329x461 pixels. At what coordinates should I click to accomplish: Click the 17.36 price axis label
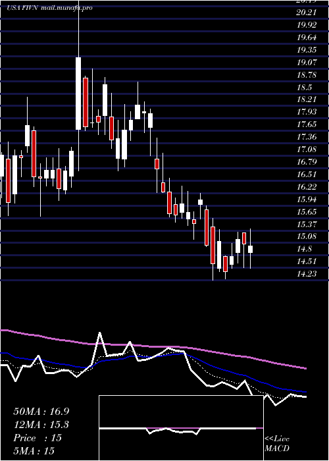[307, 137]
